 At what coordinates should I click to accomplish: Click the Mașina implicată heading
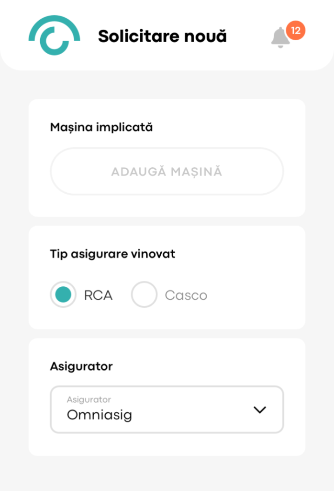101,128
